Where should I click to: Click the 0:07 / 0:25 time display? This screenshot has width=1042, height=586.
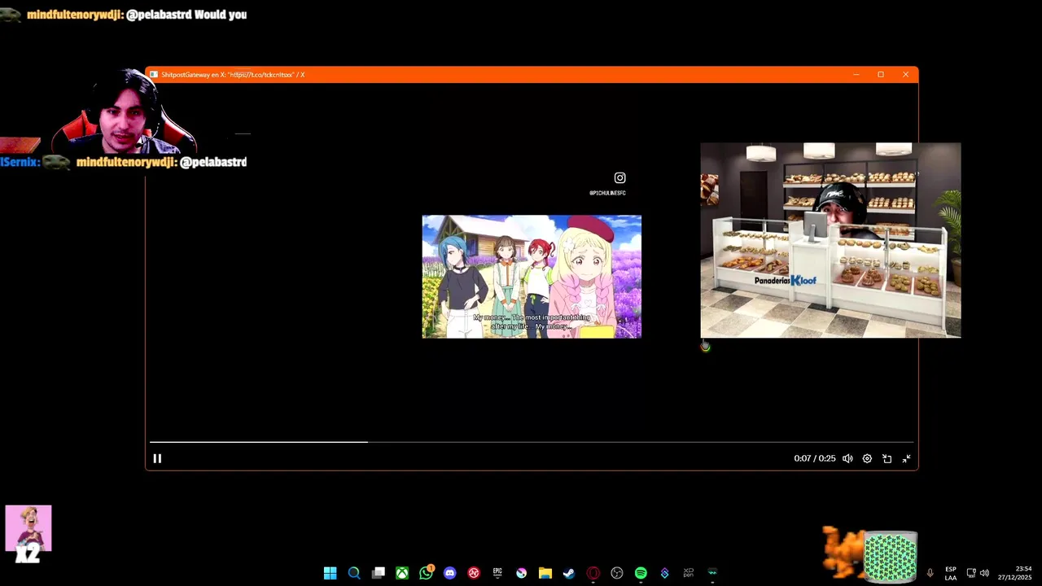tap(815, 458)
